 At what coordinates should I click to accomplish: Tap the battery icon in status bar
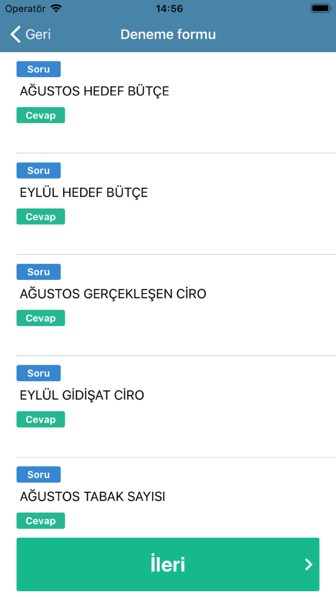tap(320, 8)
